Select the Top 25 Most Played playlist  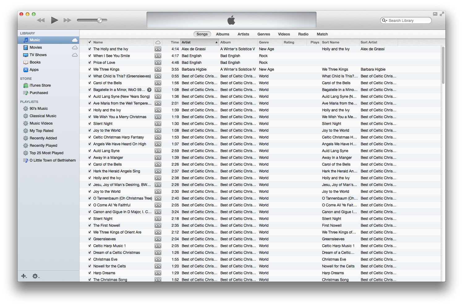[46, 153]
